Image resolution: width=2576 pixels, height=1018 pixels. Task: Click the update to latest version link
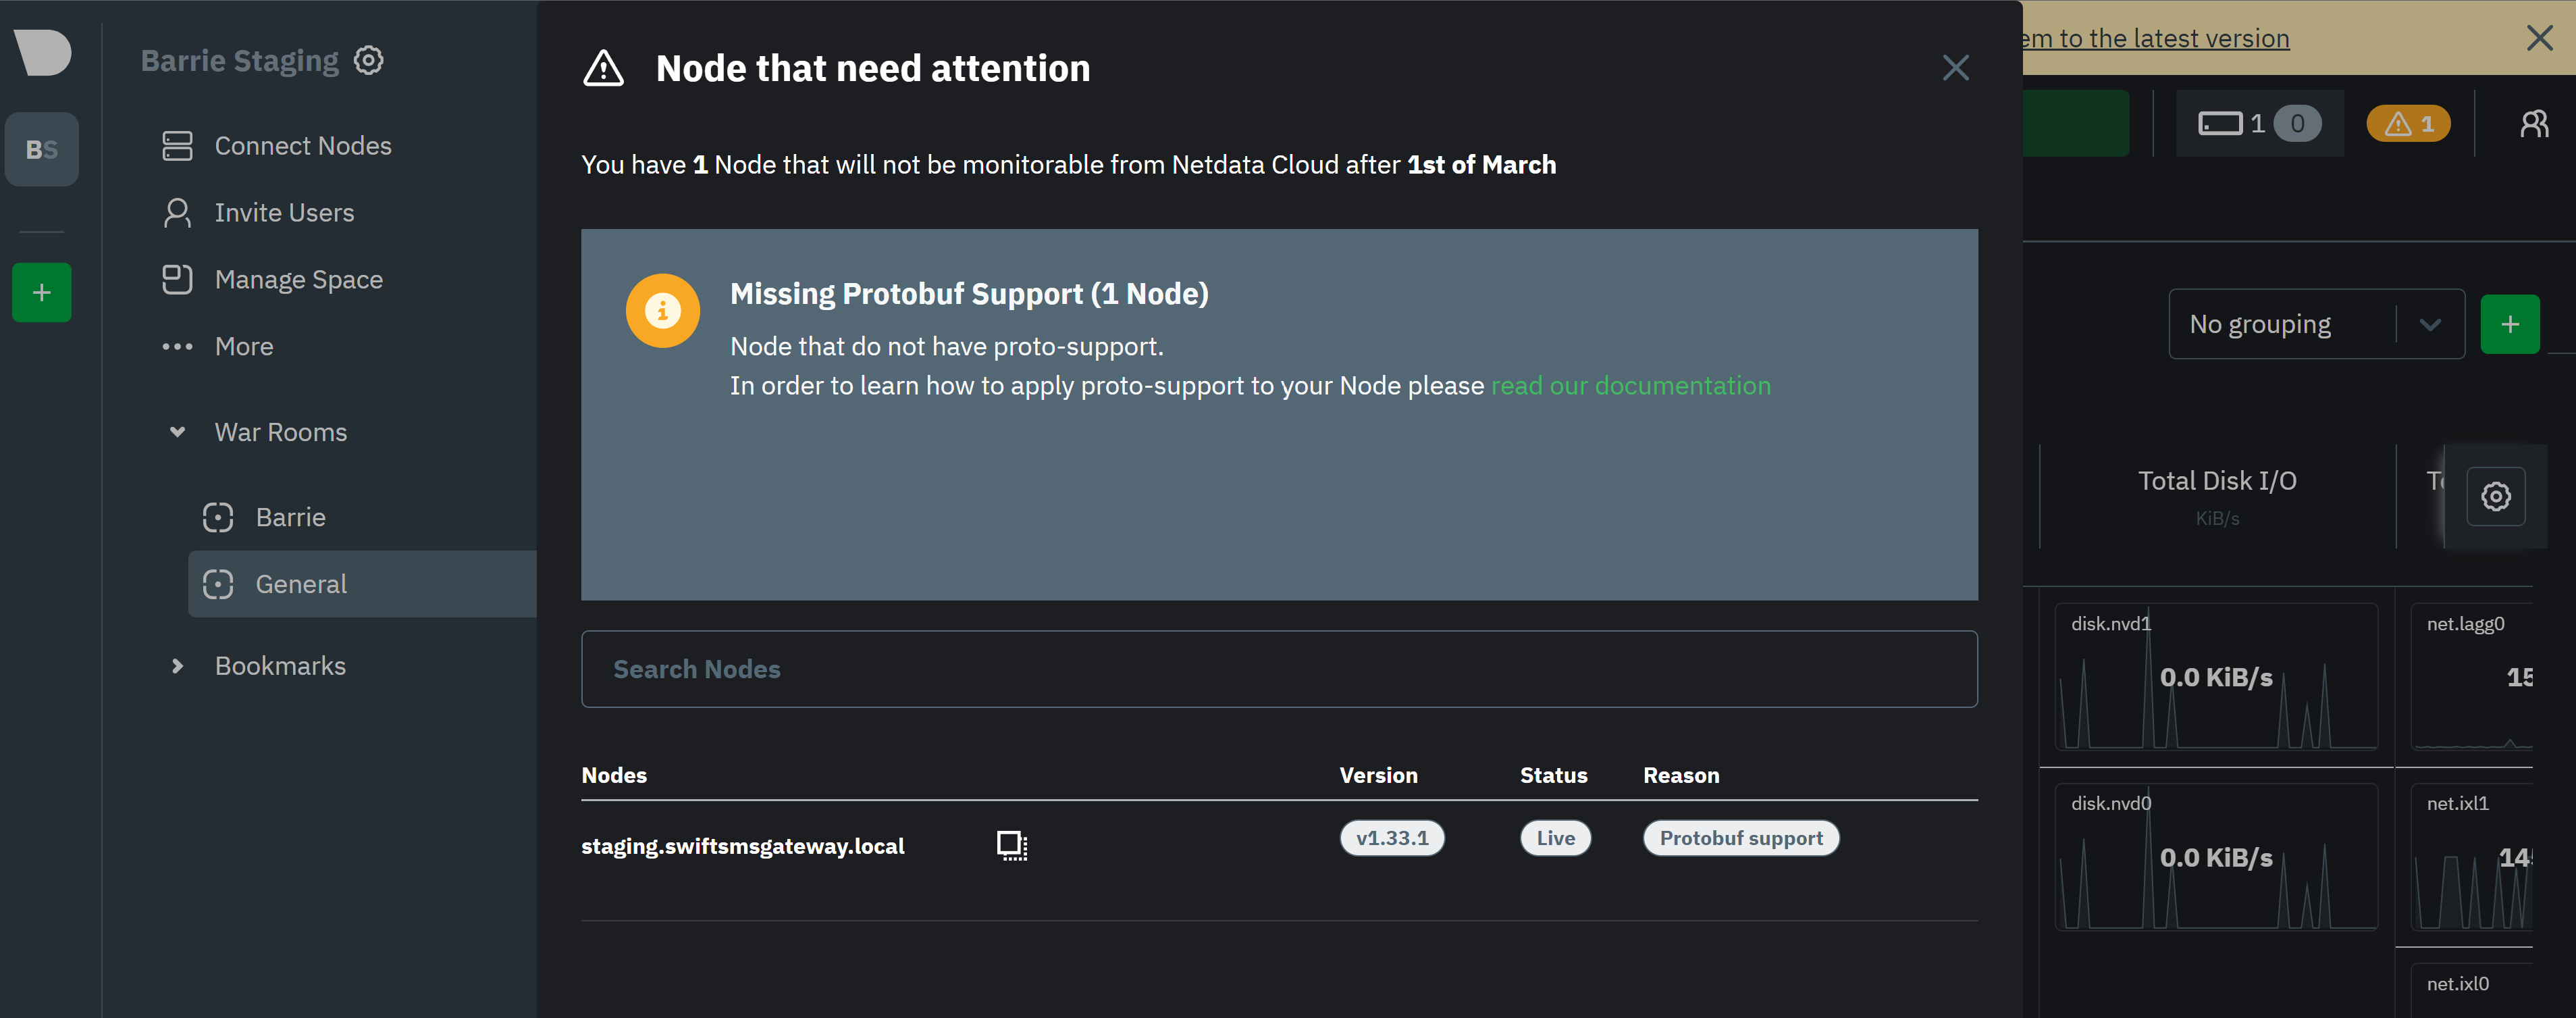pyautogui.click(x=2154, y=38)
